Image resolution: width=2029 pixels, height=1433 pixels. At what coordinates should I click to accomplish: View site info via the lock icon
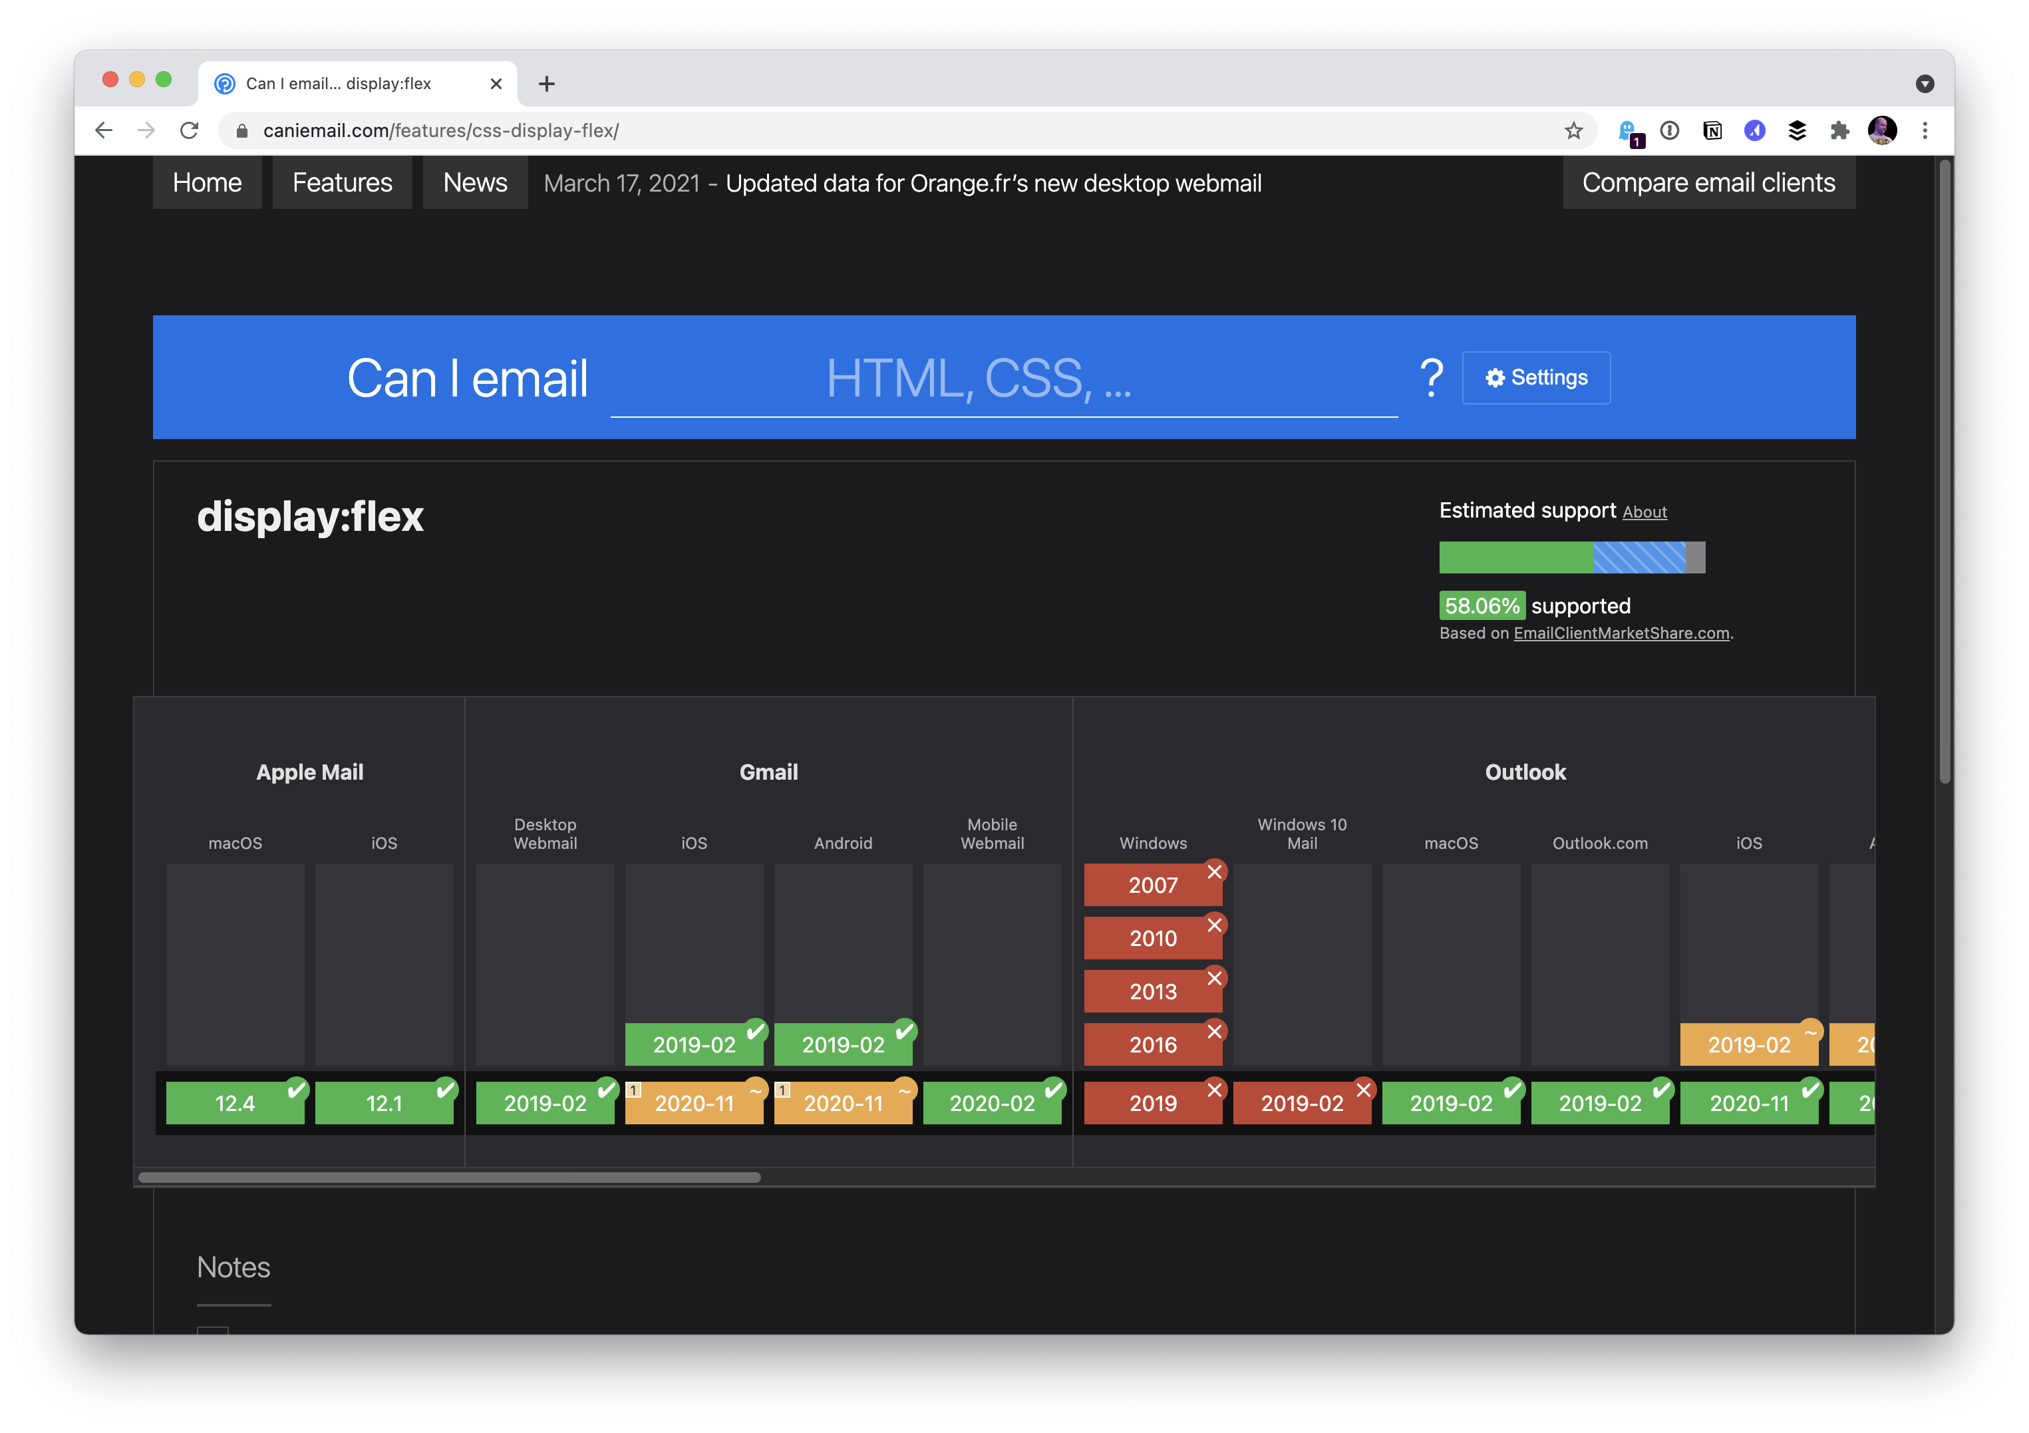241,131
